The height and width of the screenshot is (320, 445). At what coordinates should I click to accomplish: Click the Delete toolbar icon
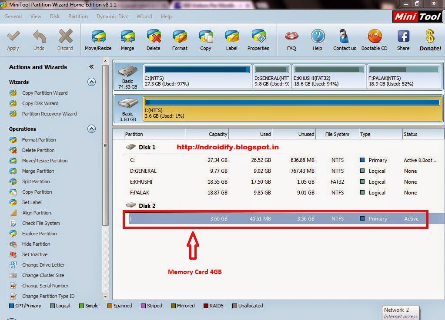[154, 36]
